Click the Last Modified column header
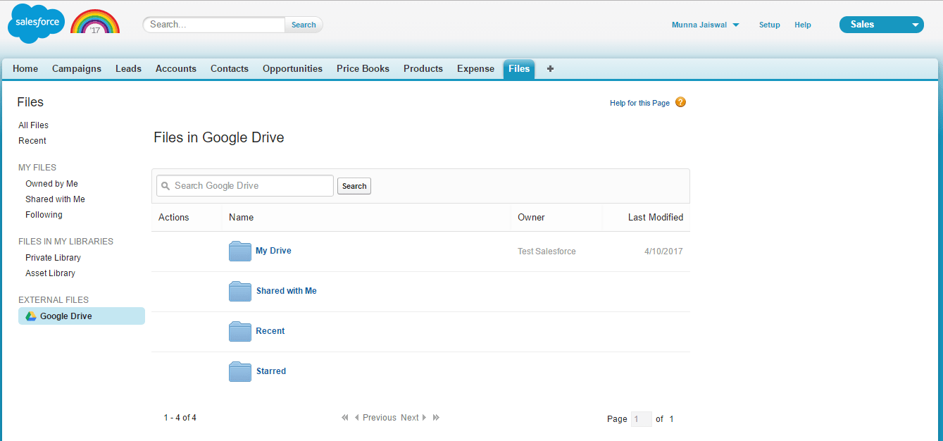Viewport: 943px width, 441px height. pos(656,218)
